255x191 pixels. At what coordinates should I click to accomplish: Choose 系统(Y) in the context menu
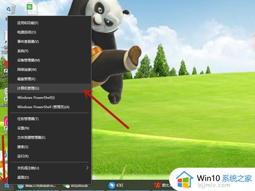[x=50, y=51]
